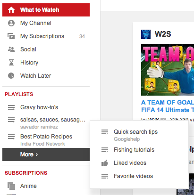Click the playlist icon beside Fishing tutorials

click(105, 150)
